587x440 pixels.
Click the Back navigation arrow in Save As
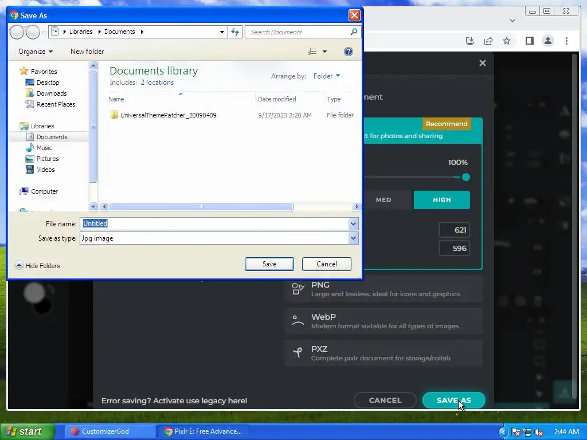[17, 32]
